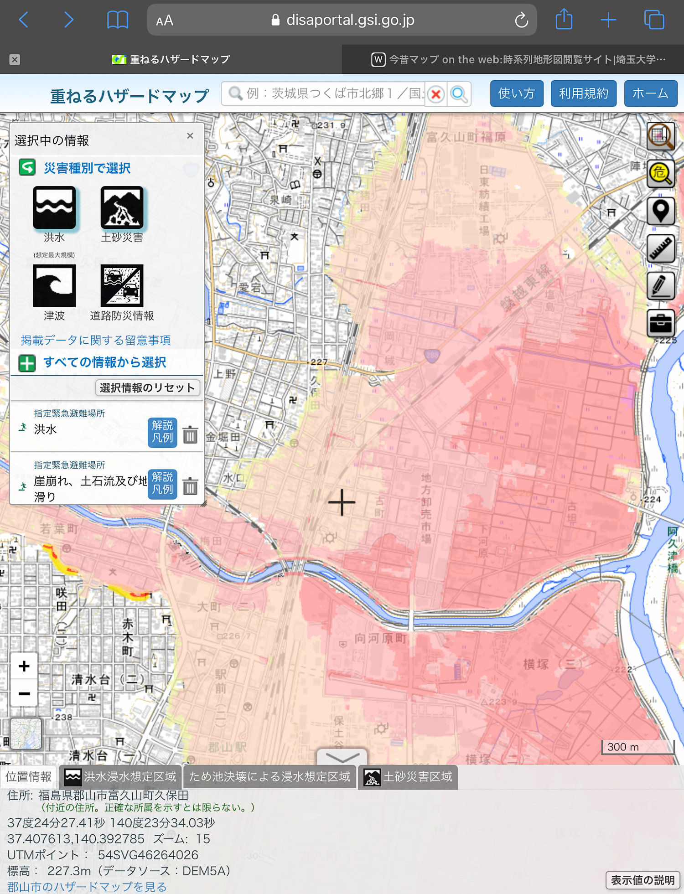Delete the 洪水 evacuation layer with trash icon
Screen dimensions: 684x894
[x=190, y=434]
